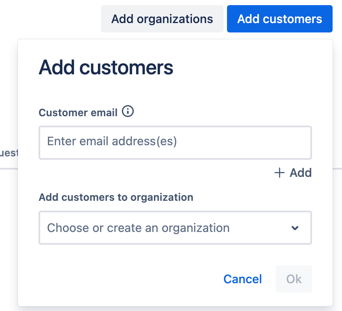Click the Add customers to organization label
The height and width of the screenshot is (311, 342).
[x=116, y=197]
